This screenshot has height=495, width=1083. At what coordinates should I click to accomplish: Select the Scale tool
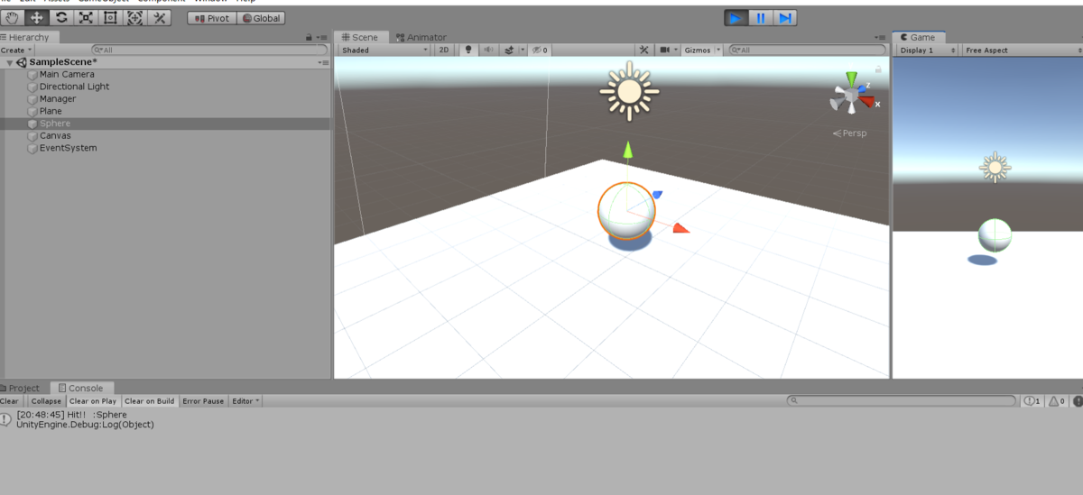tap(86, 17)
